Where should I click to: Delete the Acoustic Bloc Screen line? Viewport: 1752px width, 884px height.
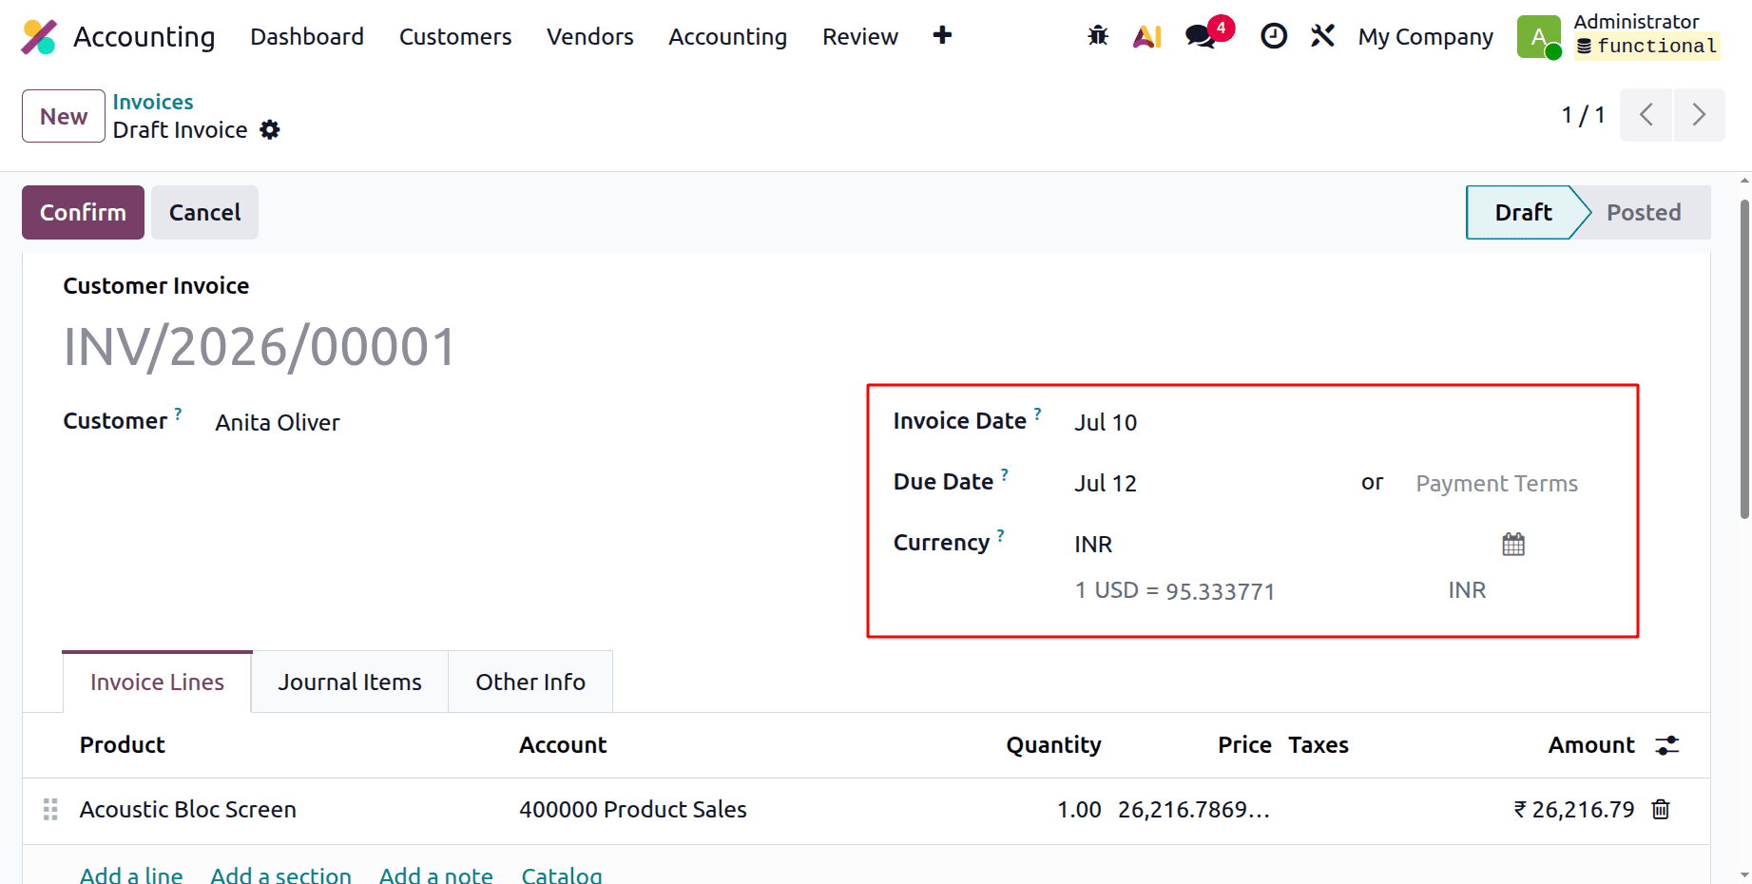coord(1661,809)
